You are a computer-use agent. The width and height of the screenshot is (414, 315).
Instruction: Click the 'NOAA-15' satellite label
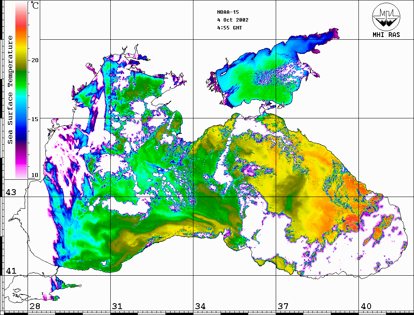[x=228, y=12]
